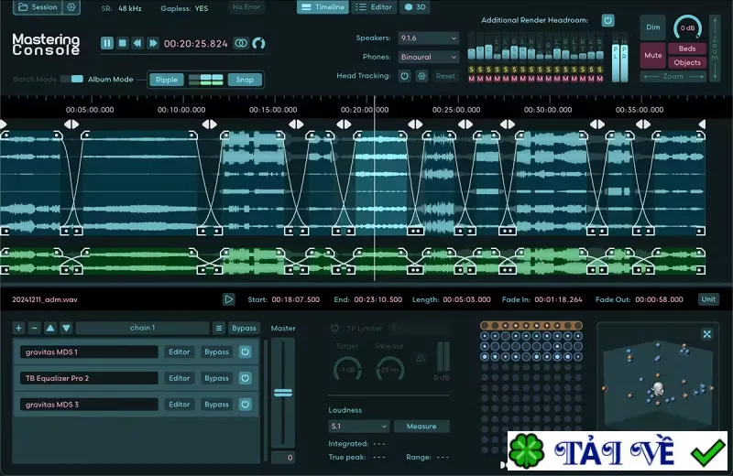
Task: Add a plugin with the plus button
Action: (18, 328)
